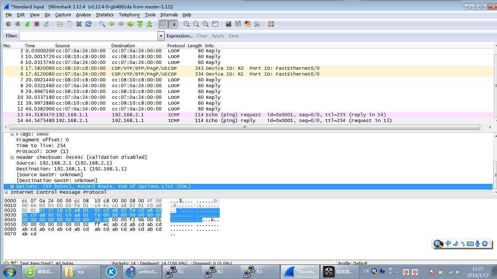Switch to the R1 taskbar window
Screen dimensions: 497x279
pyautogui.click(x=181, y=271)
